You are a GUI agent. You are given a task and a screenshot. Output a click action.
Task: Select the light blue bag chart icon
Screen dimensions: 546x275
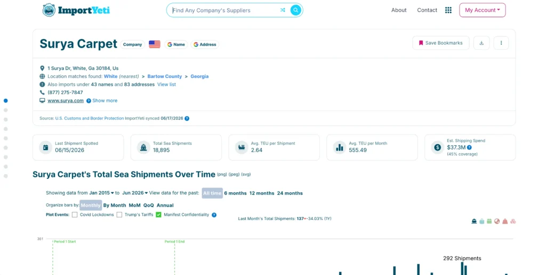pos(481,221)
